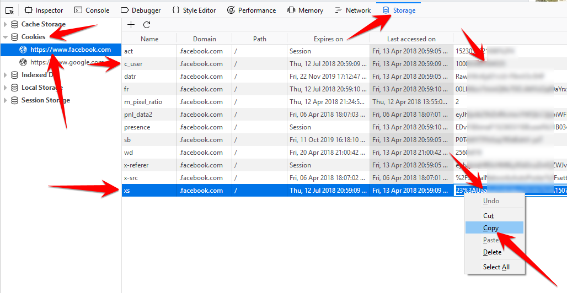Choose Select All from the context menu
567x293 pixels.
(494, 267)
